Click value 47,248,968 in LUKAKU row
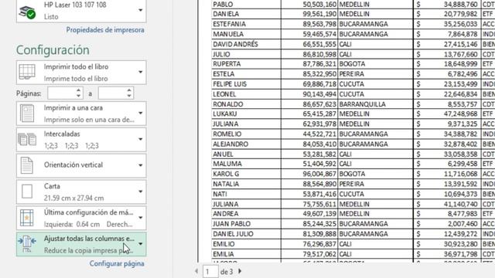 [461, 114]
